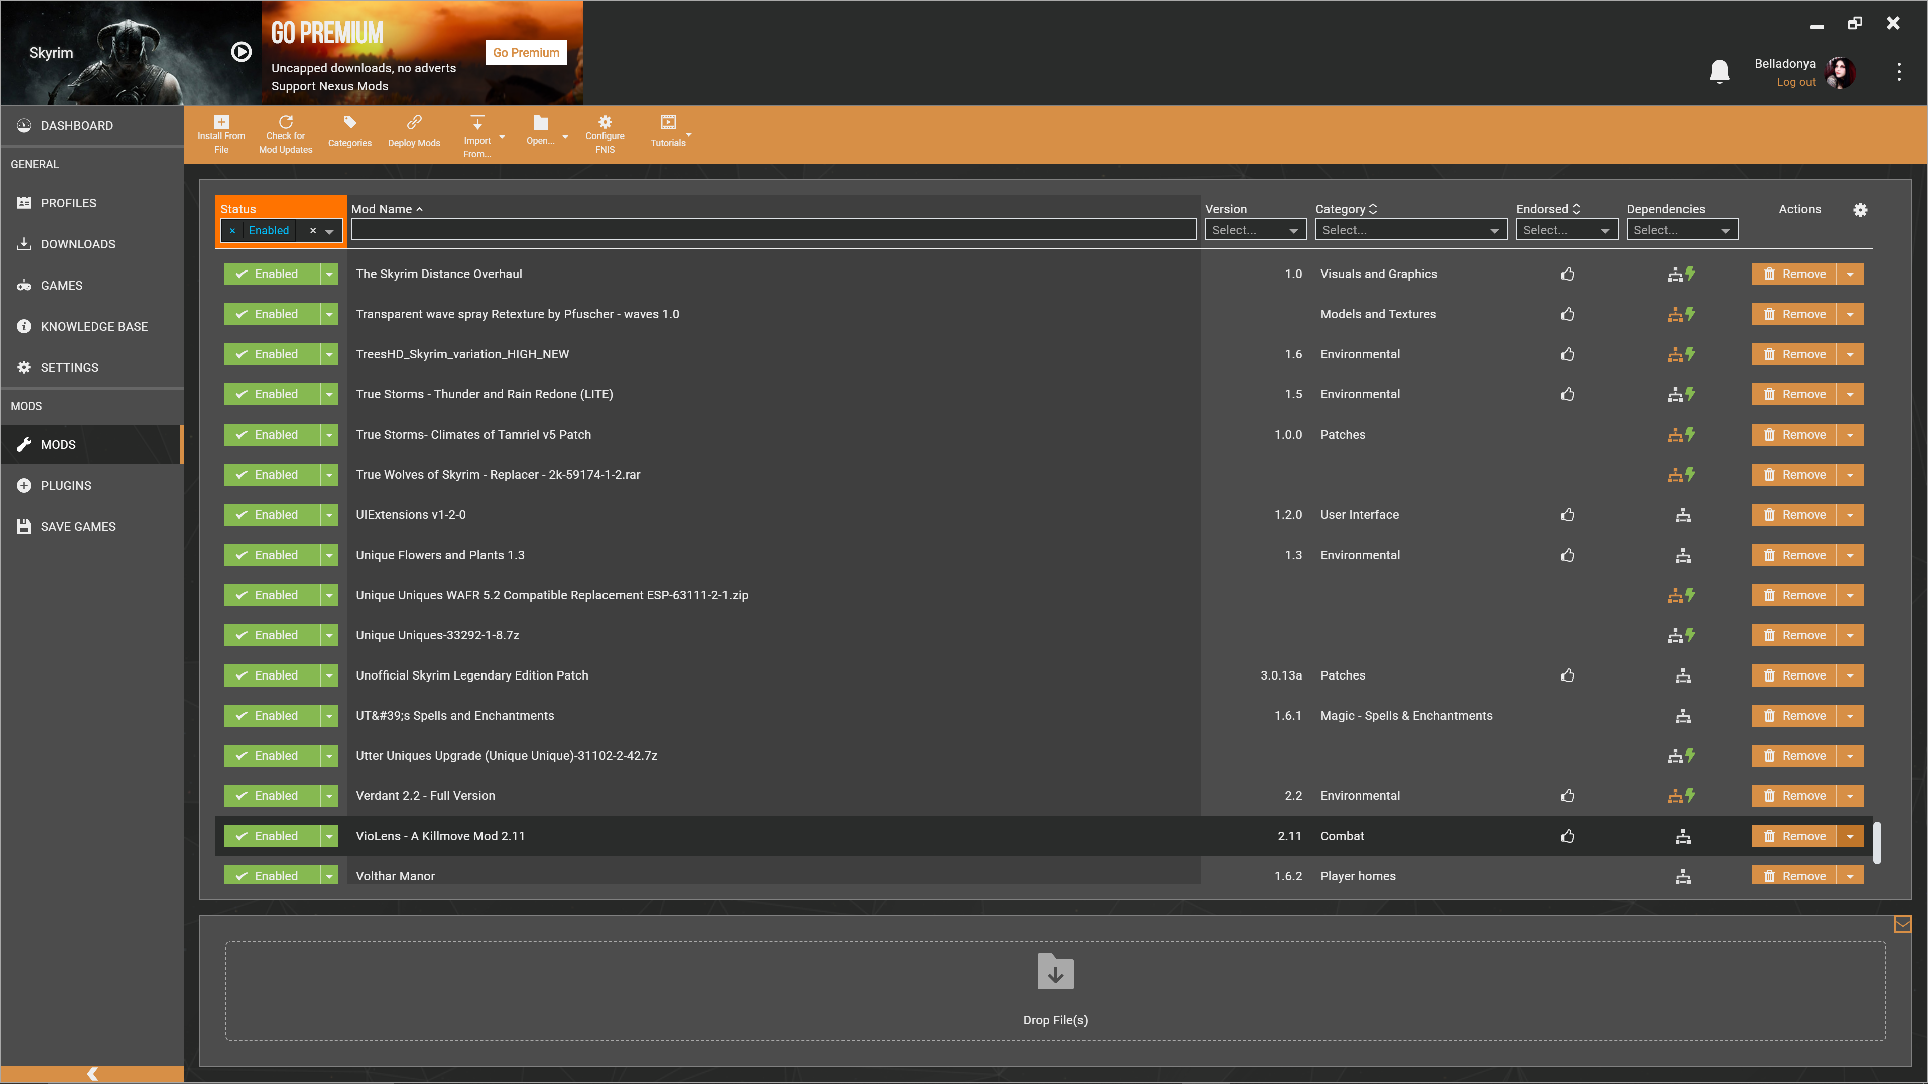Screen dimensions: 1928x1084
Task: Open Knowledge Base page
Action: 92,326
